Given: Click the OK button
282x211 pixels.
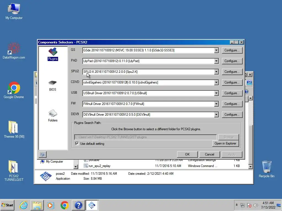Looking at the screenshot, I should click(x=187, y=154).
